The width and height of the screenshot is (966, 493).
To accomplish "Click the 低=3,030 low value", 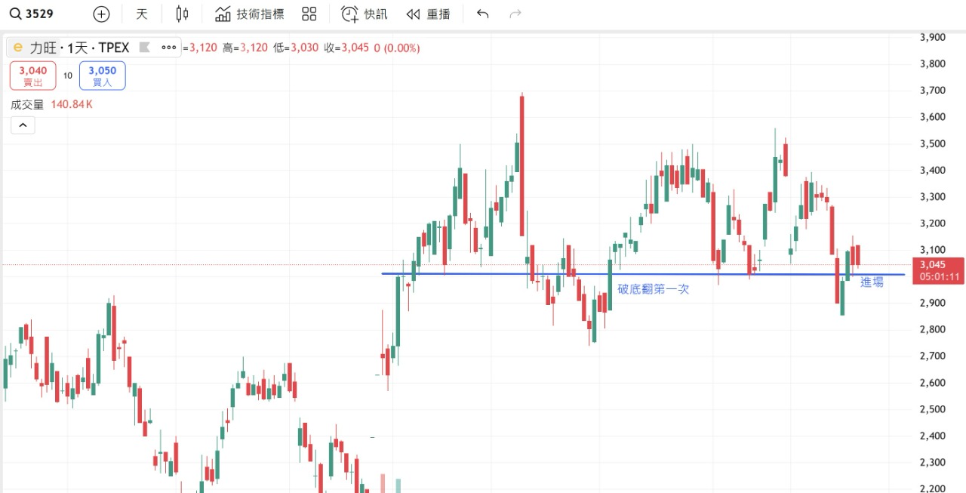I will pyautogui.click(x=296, y=48).
